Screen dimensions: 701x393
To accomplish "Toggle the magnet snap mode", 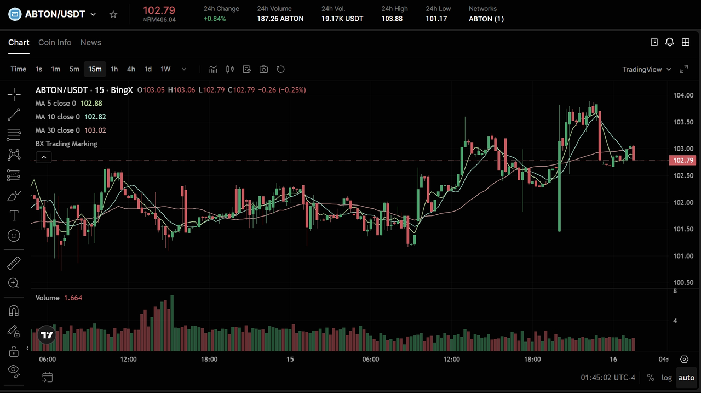I will pyautogui.click(x=14, y=311).
